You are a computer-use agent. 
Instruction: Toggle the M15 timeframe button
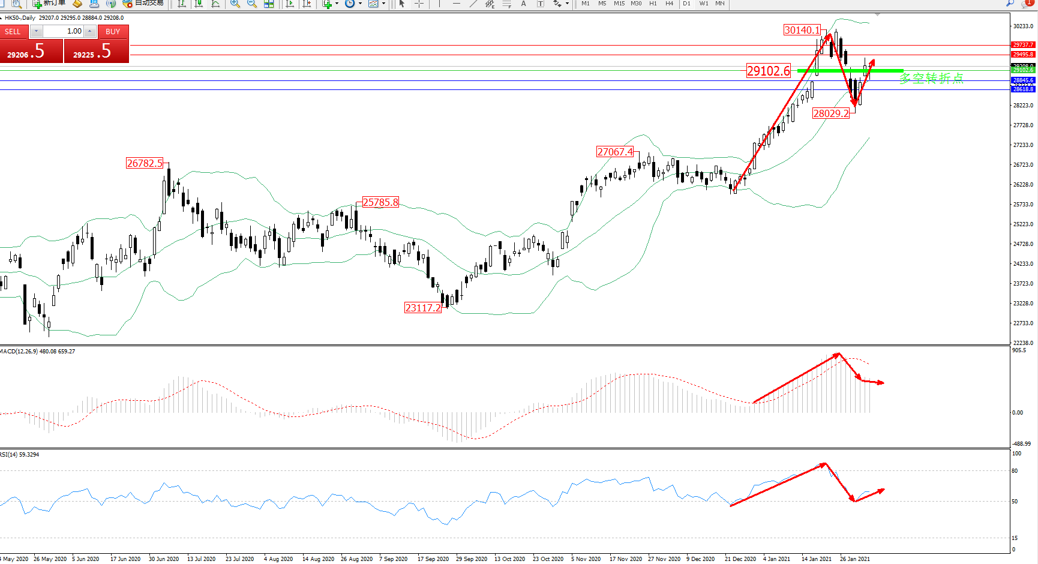[619, 4]
